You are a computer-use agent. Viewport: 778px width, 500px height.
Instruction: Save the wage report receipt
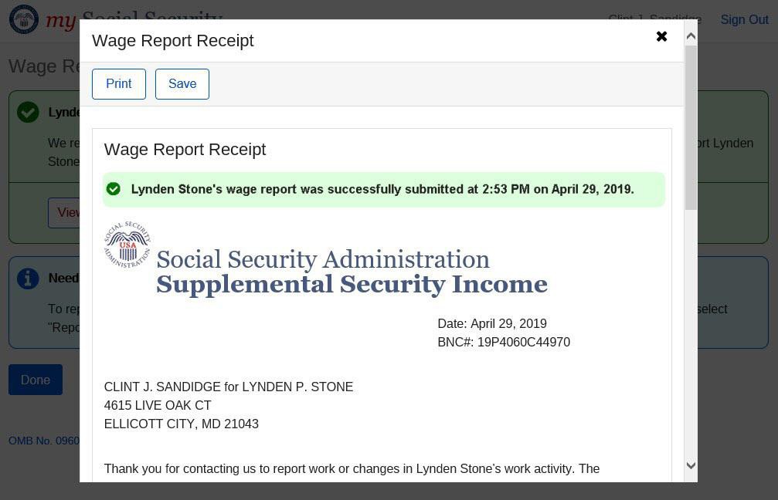182,84
